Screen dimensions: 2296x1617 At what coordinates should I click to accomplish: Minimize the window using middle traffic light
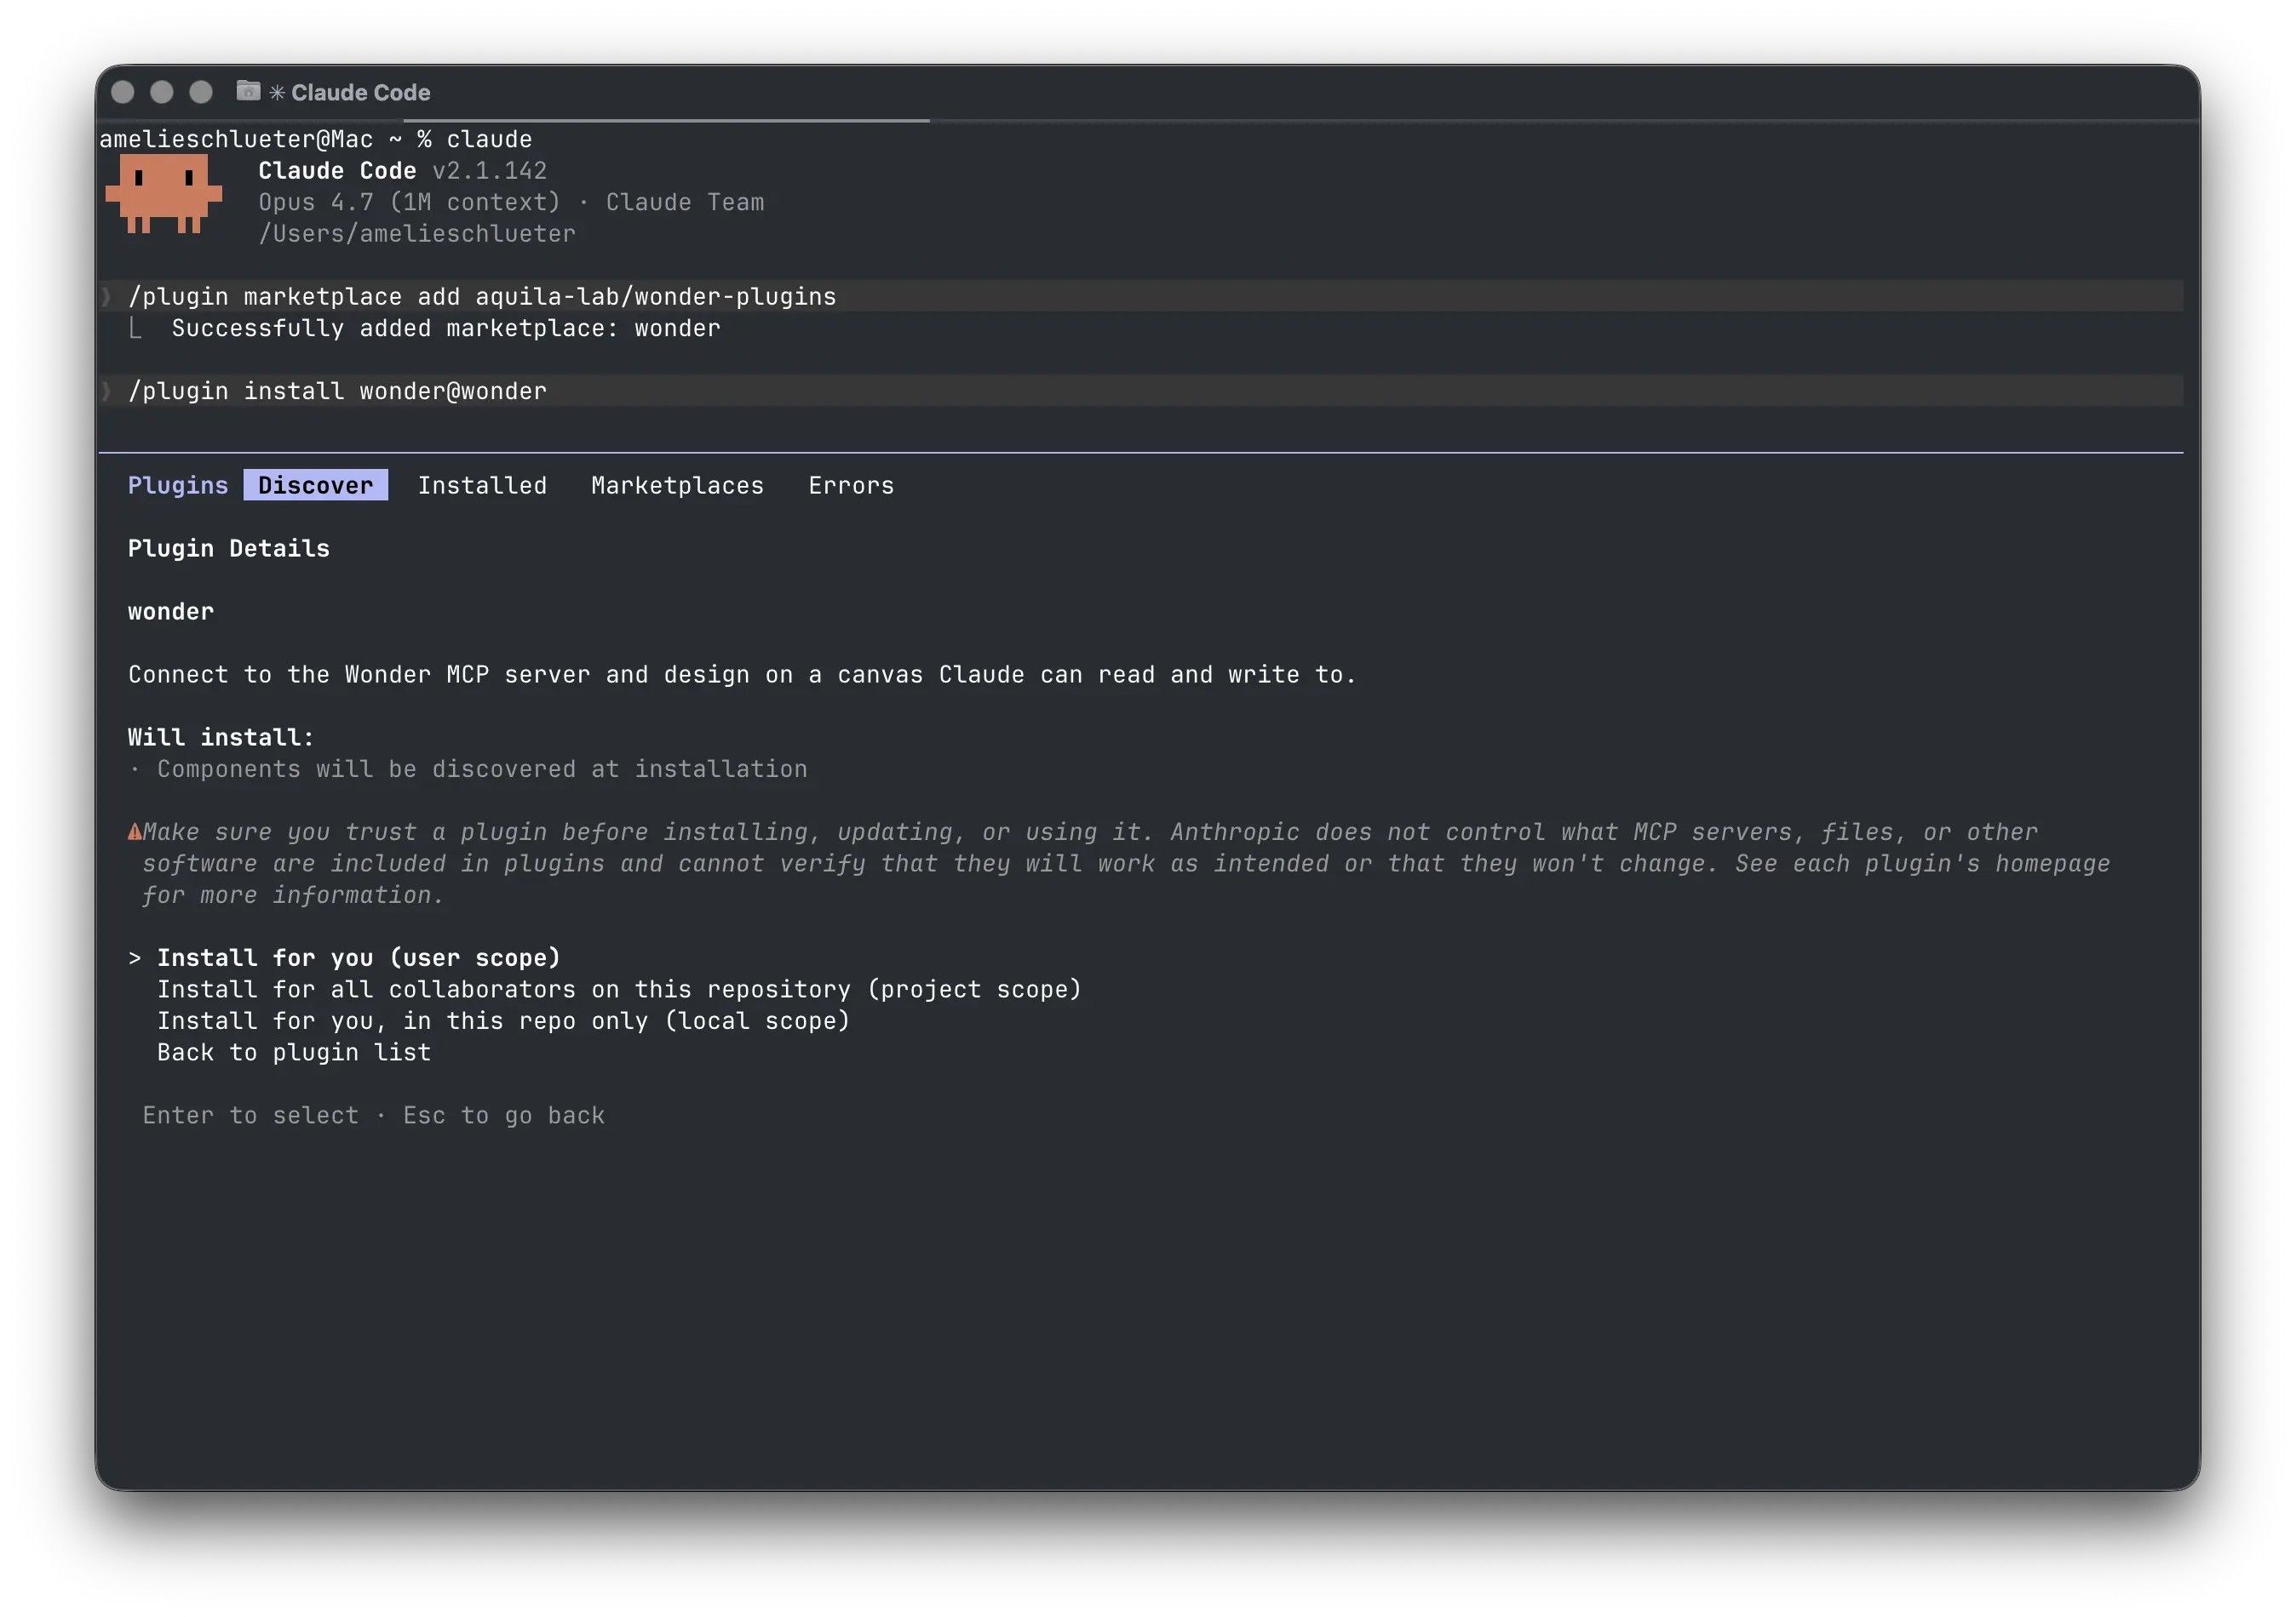click(162, 92)
